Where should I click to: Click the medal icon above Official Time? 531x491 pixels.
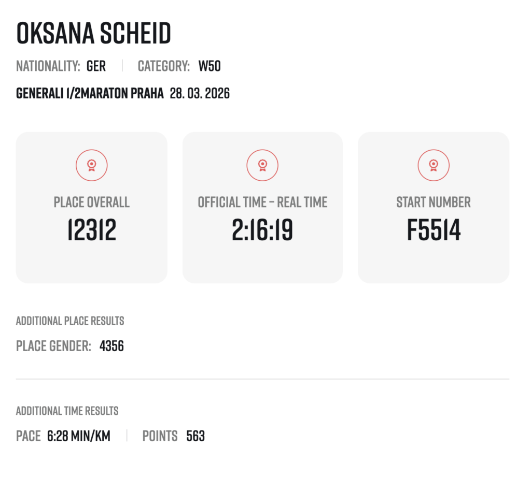(262, 166)
